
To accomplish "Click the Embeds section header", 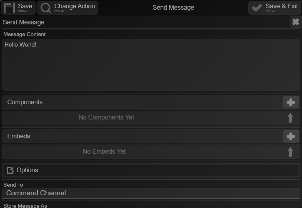I will coord(19,136).
